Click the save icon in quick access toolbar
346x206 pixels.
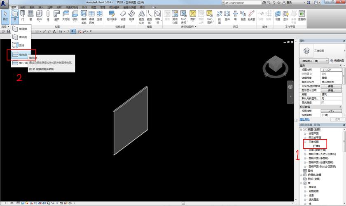8,31
